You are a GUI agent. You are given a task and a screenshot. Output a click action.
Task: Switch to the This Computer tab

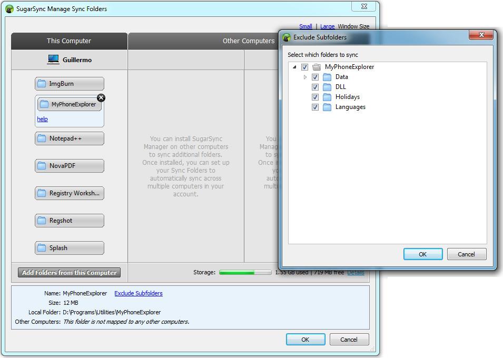click(x=69, y=41)
